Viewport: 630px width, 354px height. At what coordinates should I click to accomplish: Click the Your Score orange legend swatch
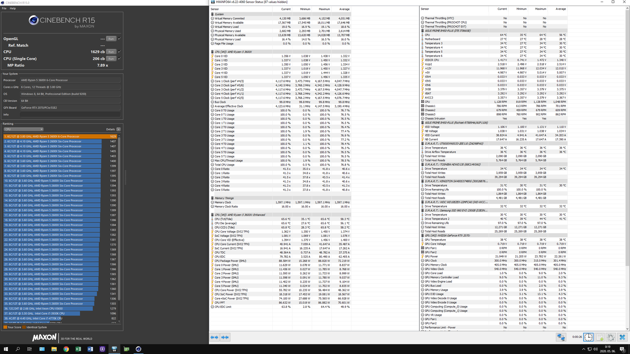[x=5, y=327]
